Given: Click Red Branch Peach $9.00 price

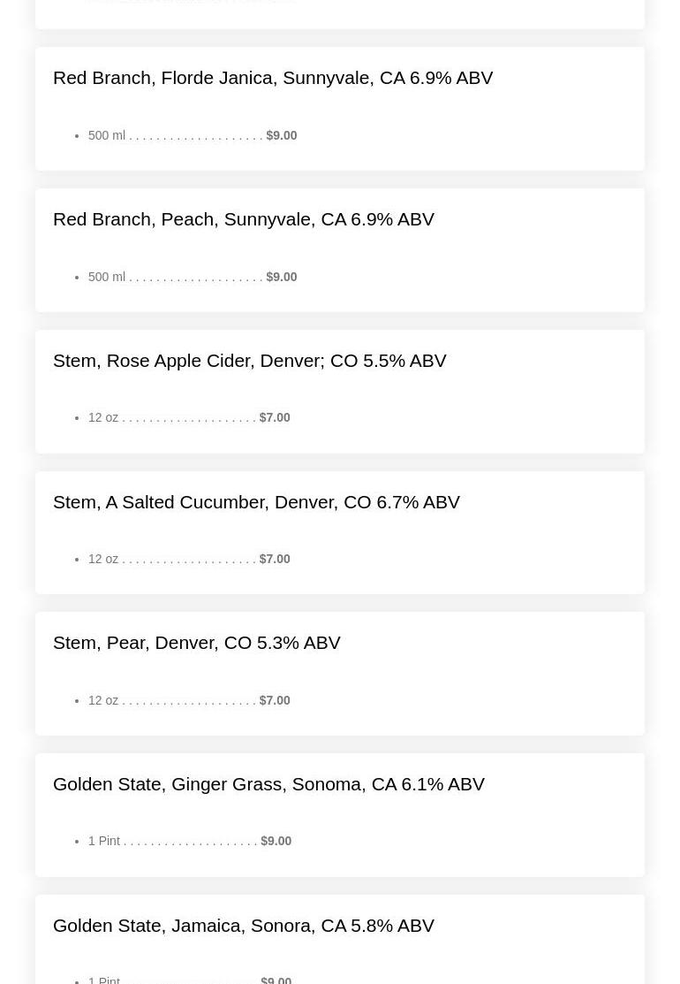Looking at the screenshot, I should pos(282,277).
